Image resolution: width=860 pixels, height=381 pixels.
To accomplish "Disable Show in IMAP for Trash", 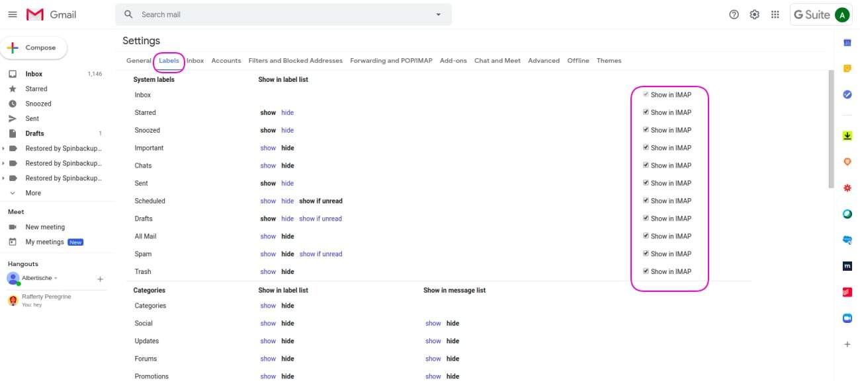I will pyautogui.click(x=646, y=271).
